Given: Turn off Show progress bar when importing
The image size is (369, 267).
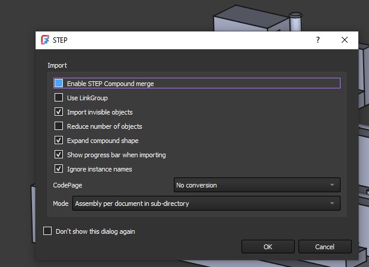Looking at the screenshot, I should pos(59,155).
